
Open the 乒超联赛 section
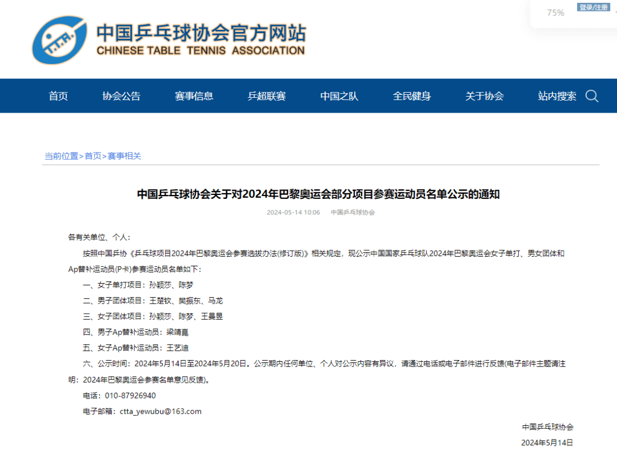point(266,96)
